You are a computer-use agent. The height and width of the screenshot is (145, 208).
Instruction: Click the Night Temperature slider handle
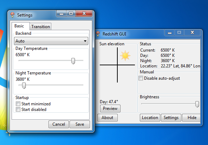pos(24,85)
